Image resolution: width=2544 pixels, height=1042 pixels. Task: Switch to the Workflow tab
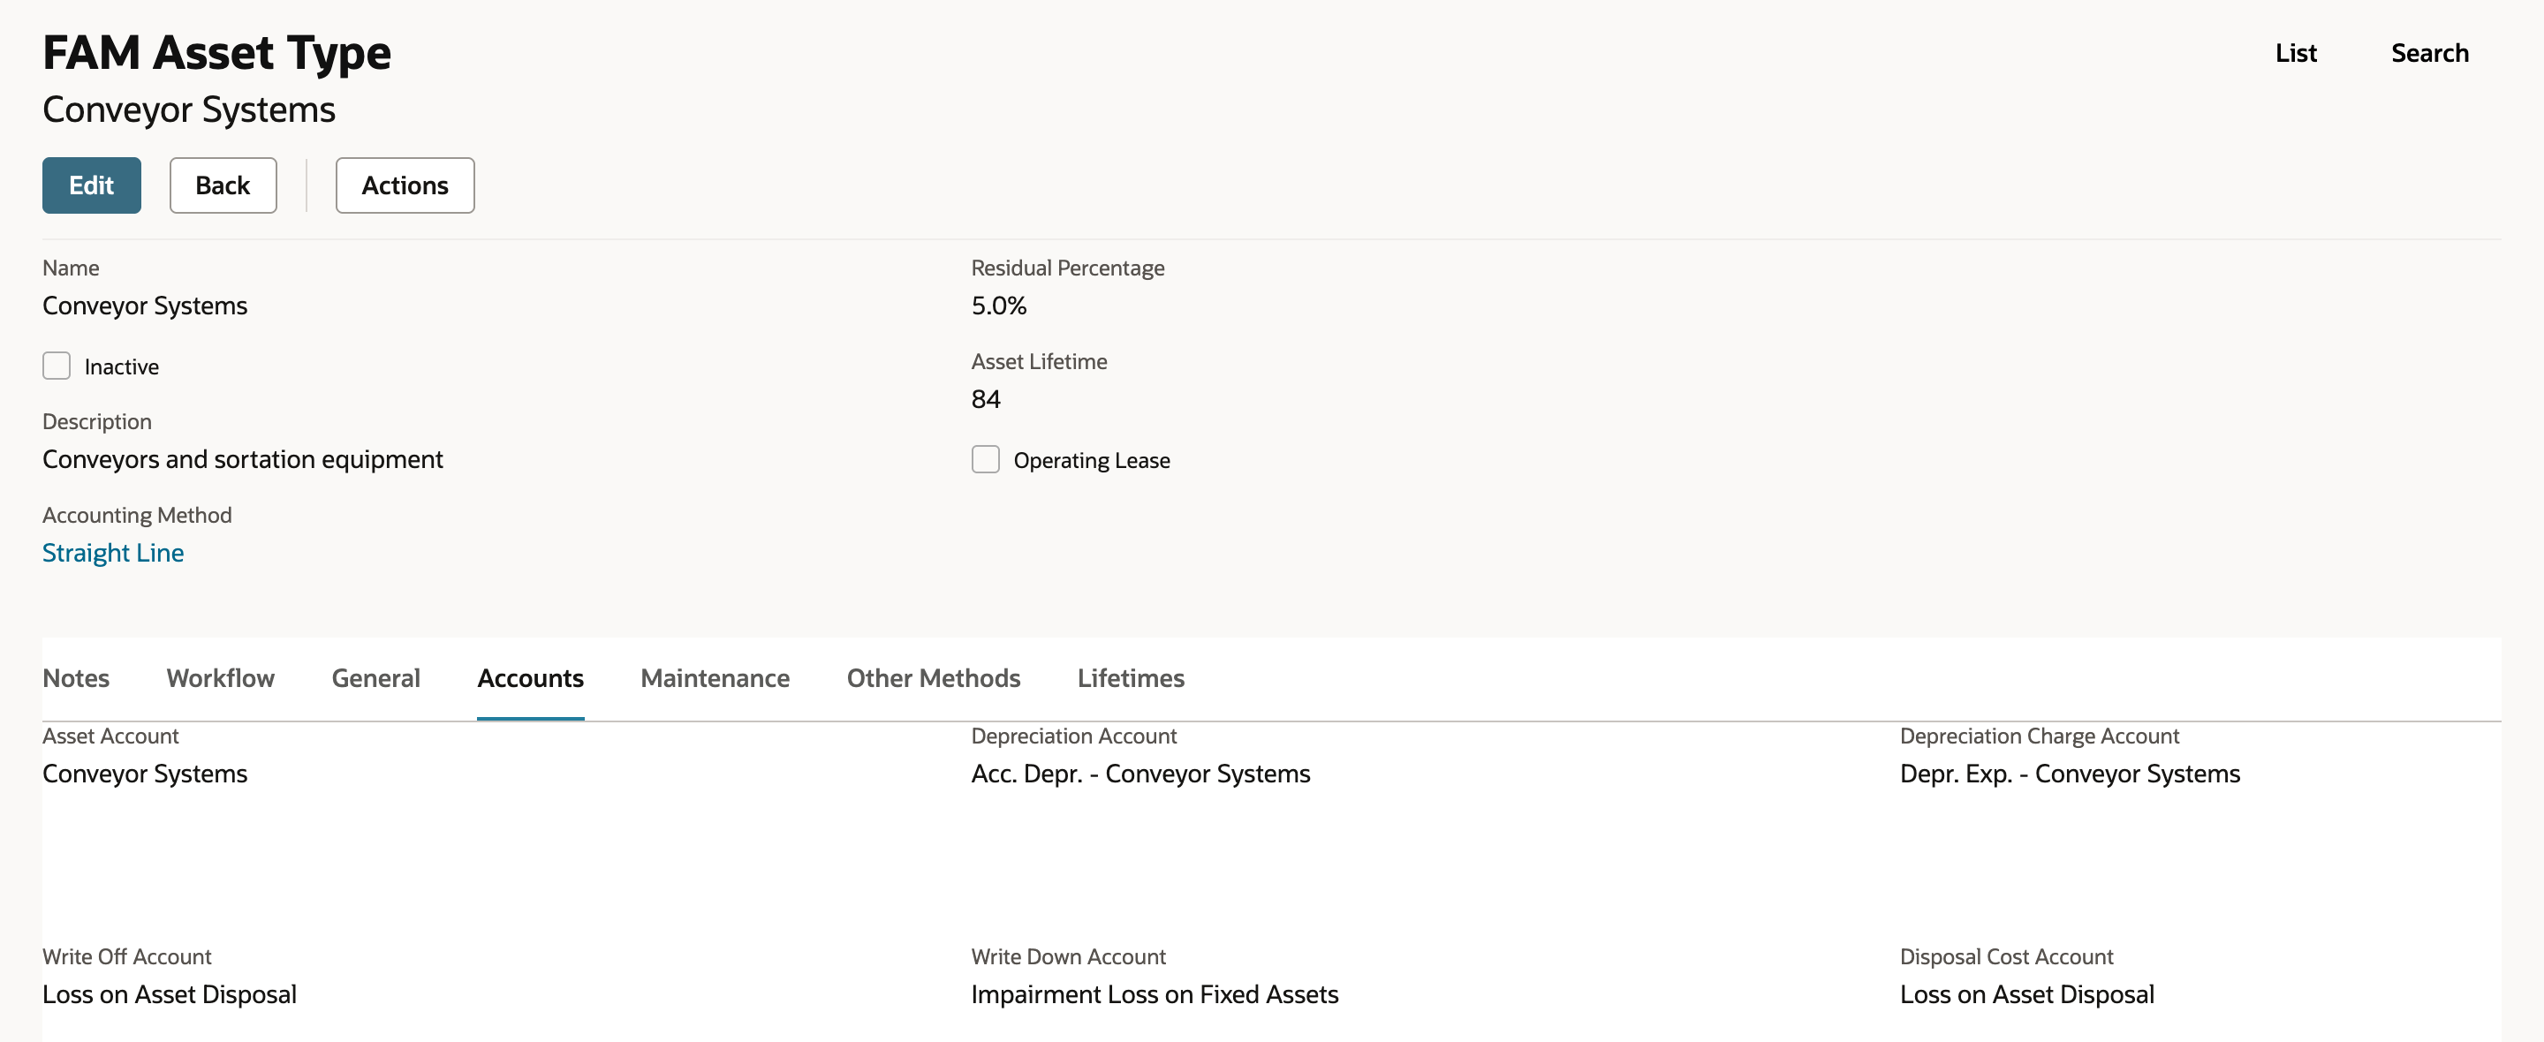pyautogui.click(x=220, y=678)
